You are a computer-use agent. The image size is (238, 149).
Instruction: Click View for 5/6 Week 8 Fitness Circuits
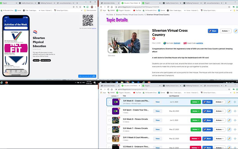click(158, 120)
